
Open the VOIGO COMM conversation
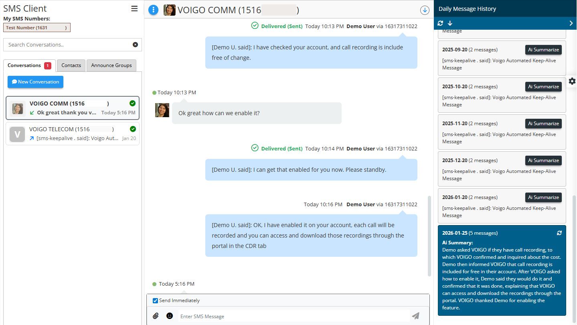73,108
